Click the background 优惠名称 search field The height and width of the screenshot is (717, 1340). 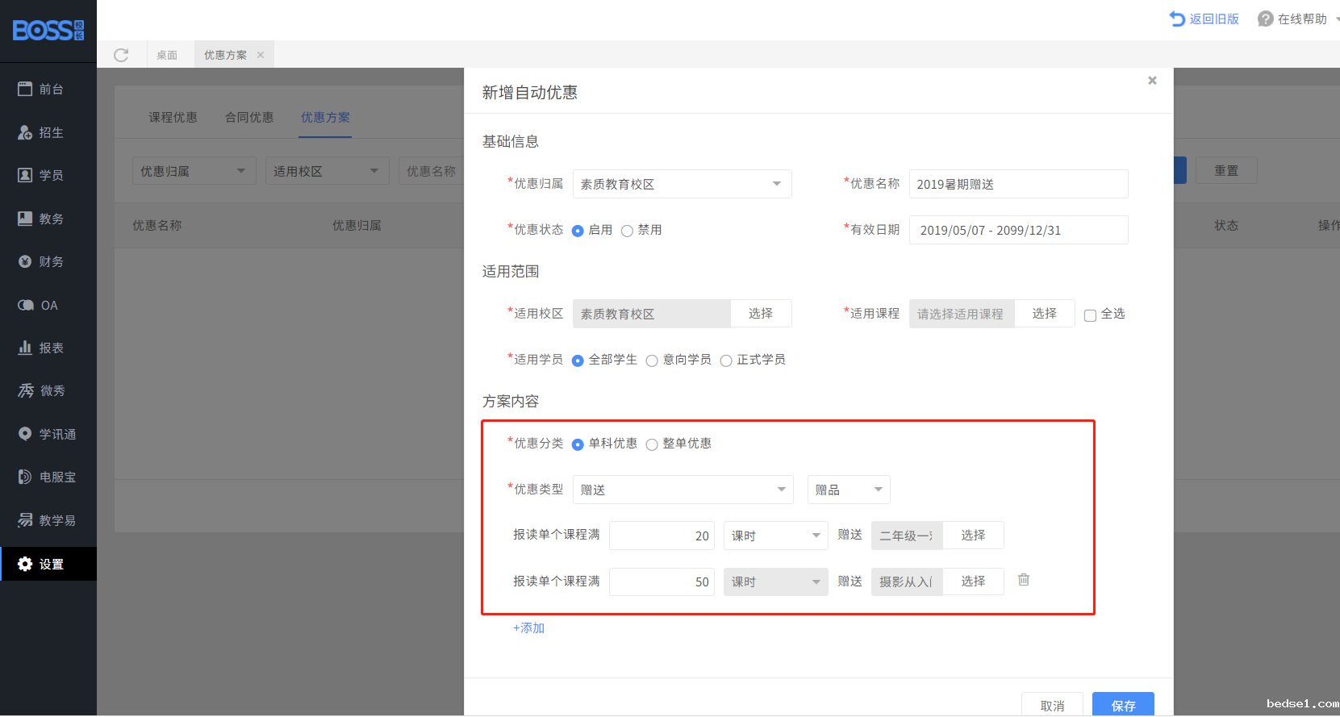pyautogui.click(x=432, y=171)
